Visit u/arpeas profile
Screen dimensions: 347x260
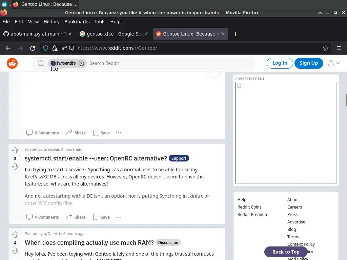[x=52, y=149]
